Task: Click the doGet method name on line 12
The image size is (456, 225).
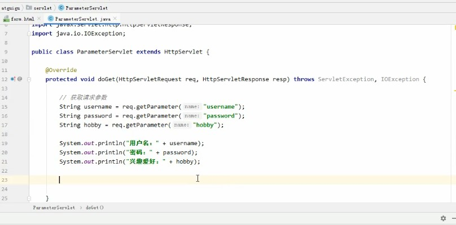Action: pyautogui.click(x=107, y=79)
